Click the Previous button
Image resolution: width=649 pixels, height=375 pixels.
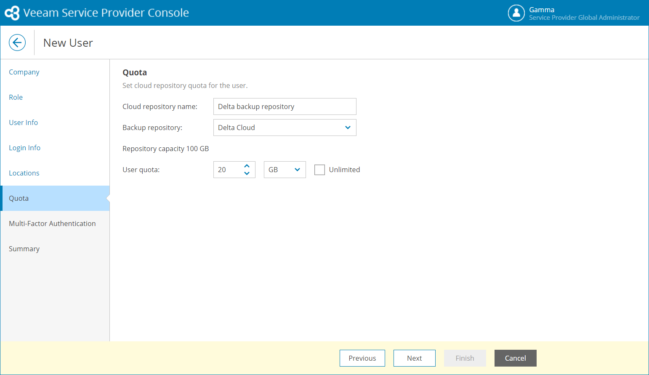point(362,358)
